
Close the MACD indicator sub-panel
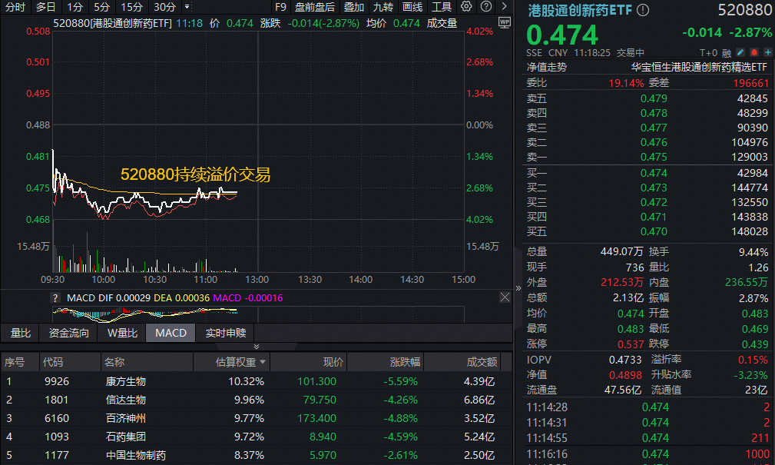click(505, 297)
